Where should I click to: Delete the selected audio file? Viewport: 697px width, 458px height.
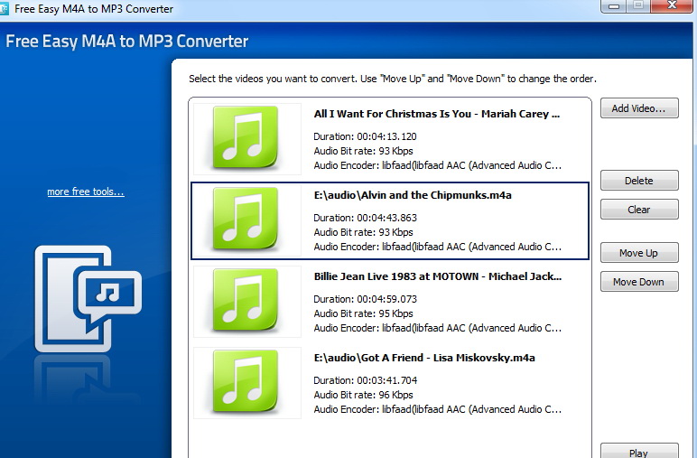point(639,181)
